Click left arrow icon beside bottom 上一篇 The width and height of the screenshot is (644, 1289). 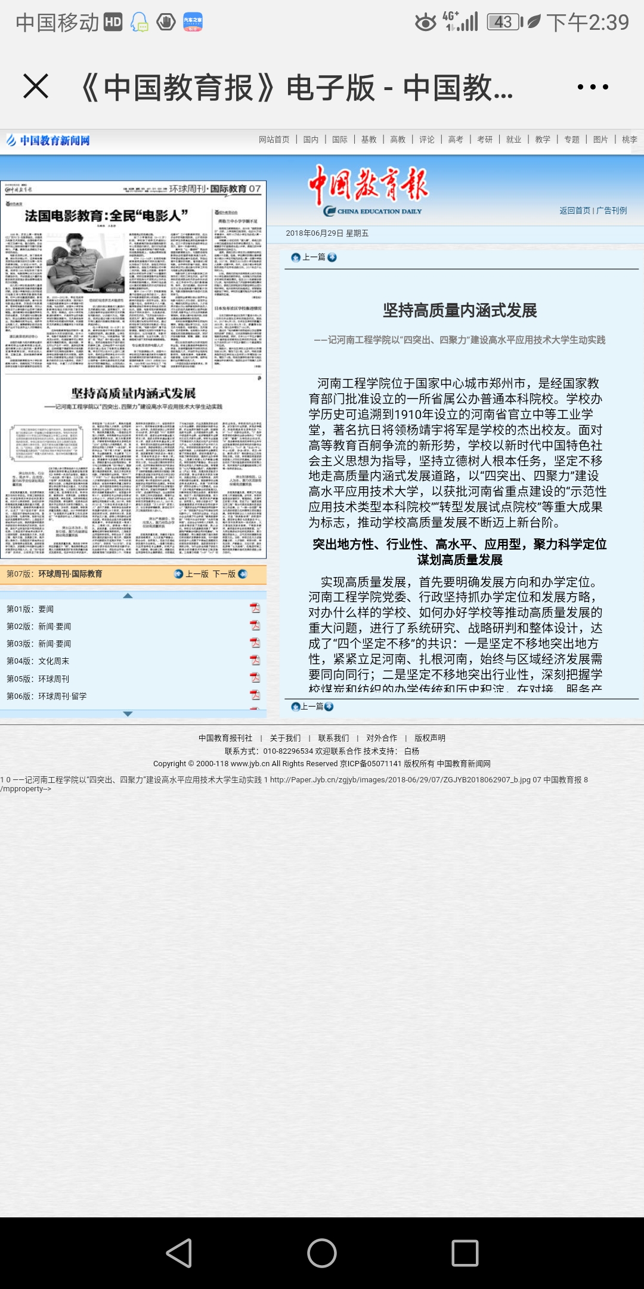tap(296, 707)
